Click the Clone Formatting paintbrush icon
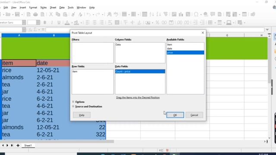Screen dimensions: 276x155 (73, 14)
